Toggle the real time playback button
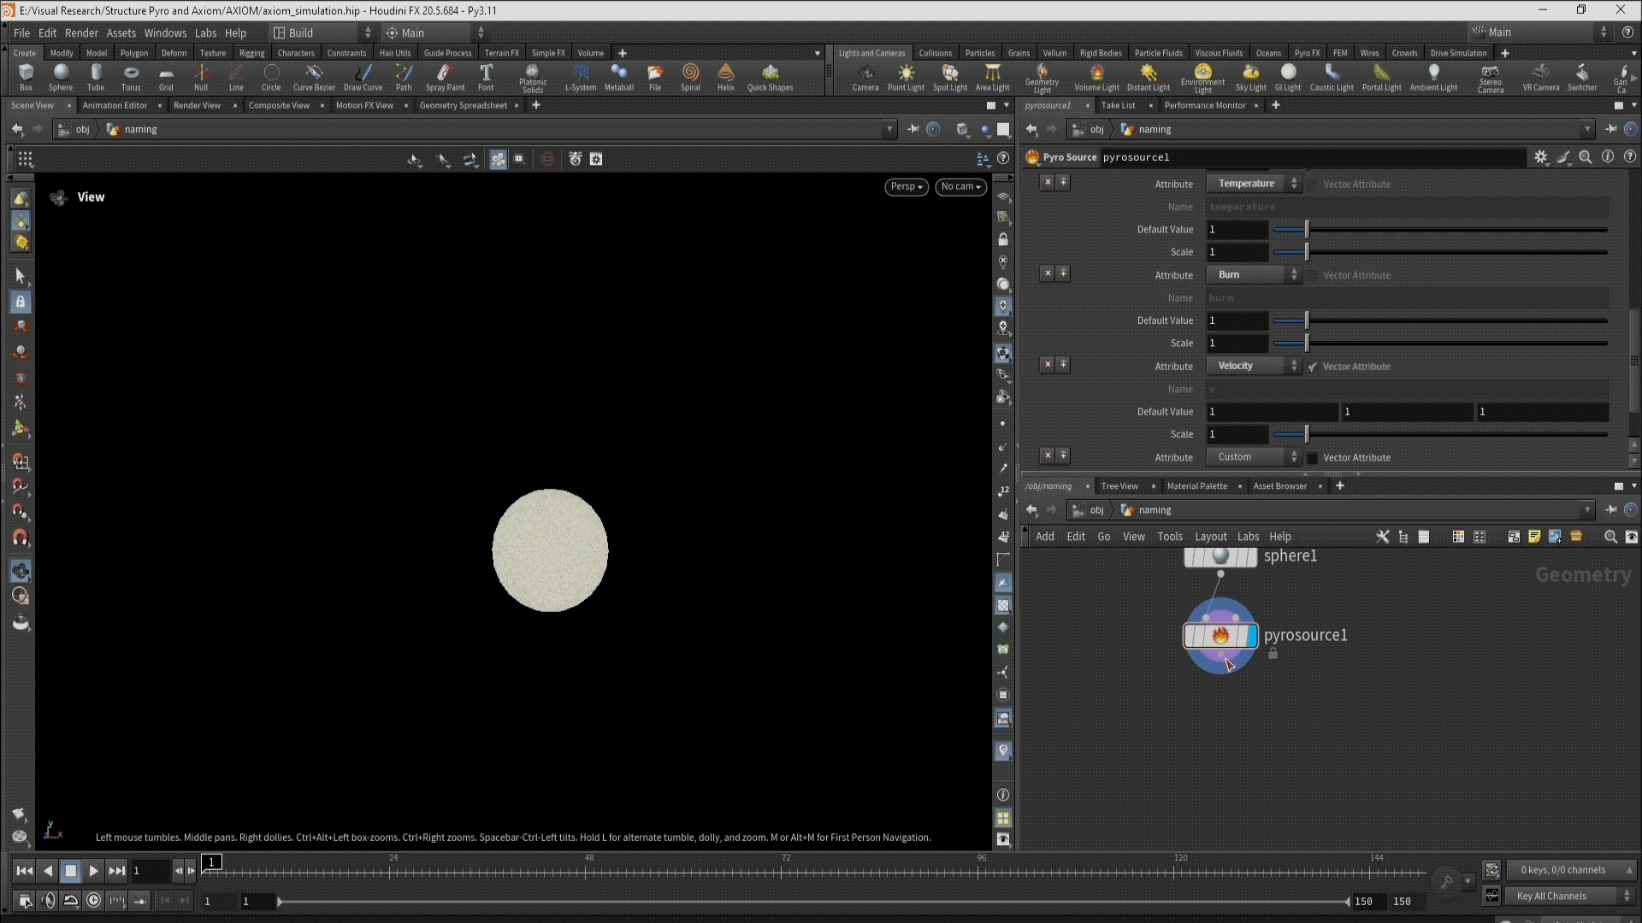 94,900
